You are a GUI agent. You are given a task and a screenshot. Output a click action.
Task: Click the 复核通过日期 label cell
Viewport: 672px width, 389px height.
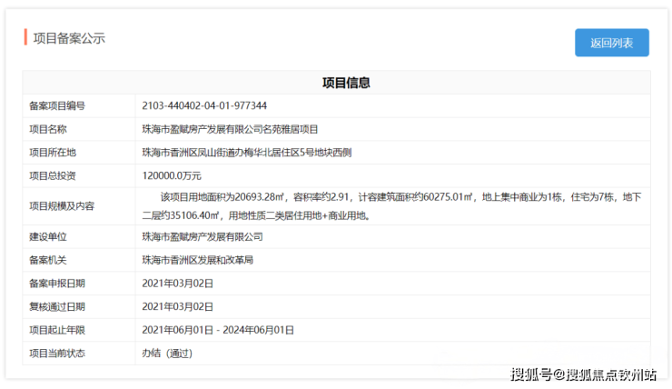click(57, 306)
